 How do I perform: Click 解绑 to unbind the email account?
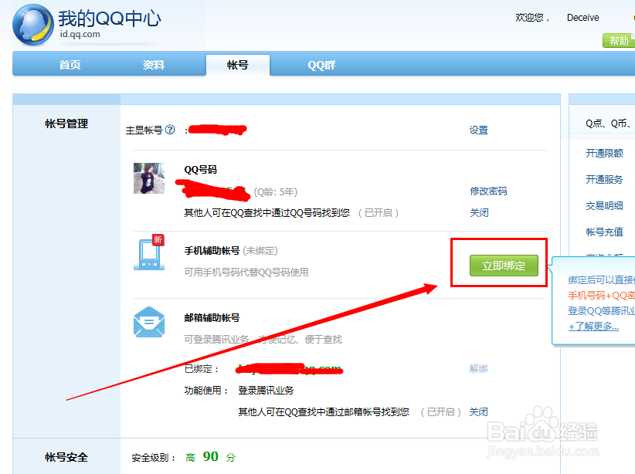point(479,368)
